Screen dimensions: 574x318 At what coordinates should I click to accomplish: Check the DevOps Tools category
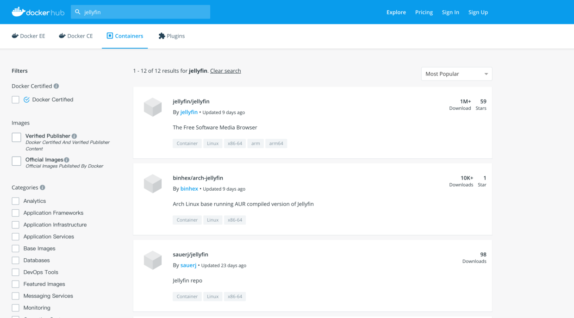(16, 272)
